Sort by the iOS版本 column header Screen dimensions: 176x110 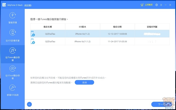coord(82,26)
